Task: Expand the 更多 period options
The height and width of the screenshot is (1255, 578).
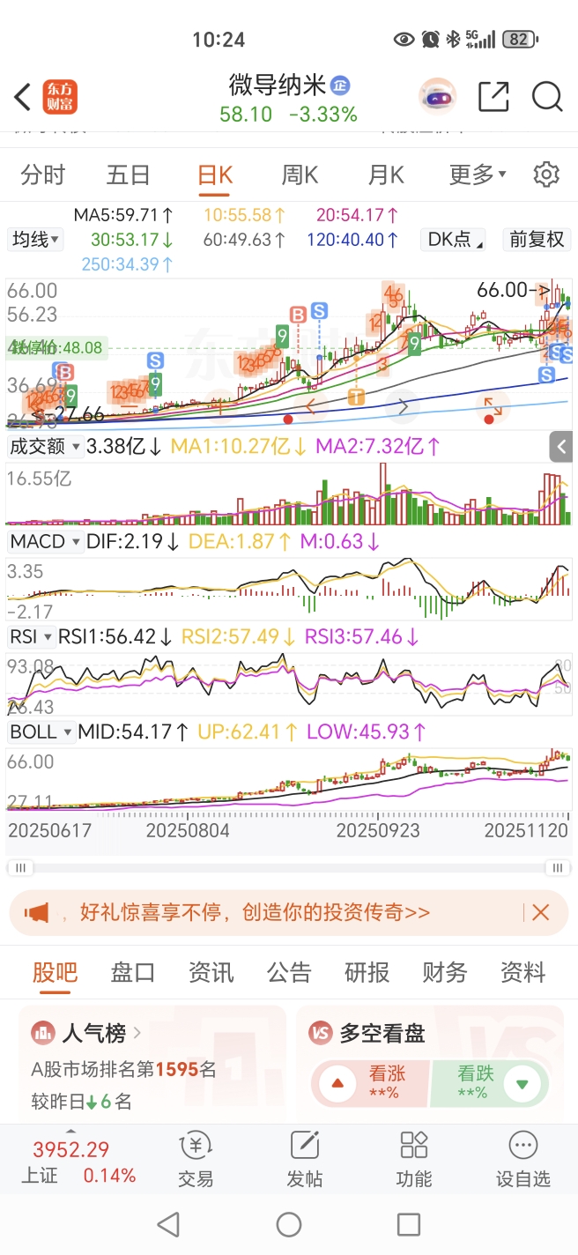Action: tap(478, 175)
